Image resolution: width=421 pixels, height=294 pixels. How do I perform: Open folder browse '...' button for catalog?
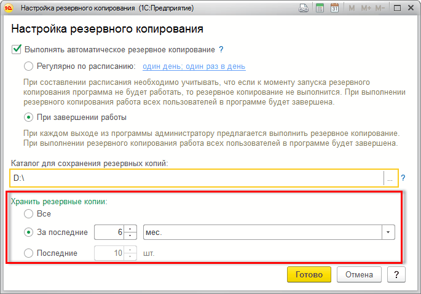[x=390, y=178]
